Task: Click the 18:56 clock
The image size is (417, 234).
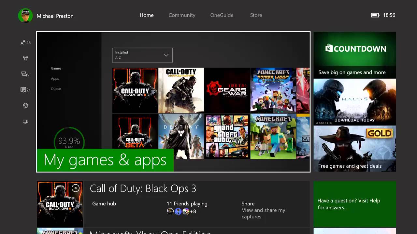Action: [x=389, y=15]
